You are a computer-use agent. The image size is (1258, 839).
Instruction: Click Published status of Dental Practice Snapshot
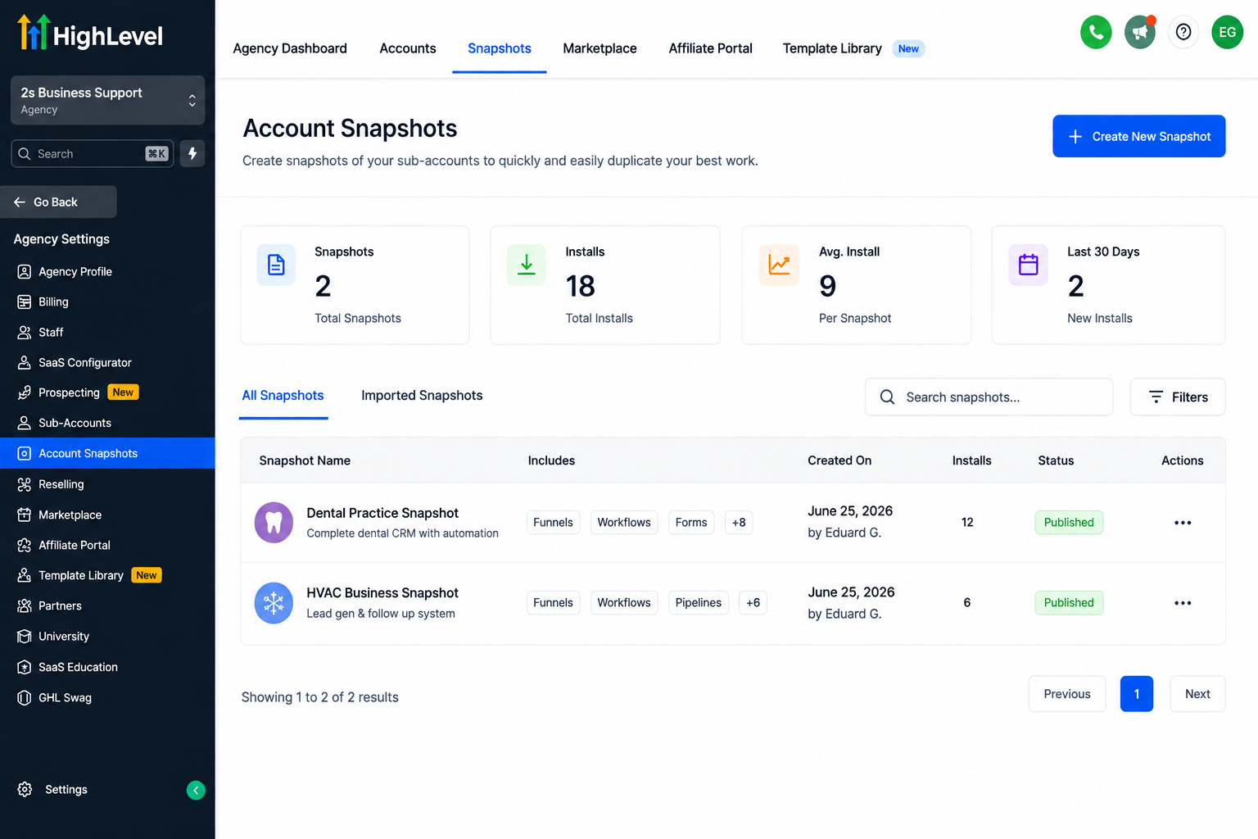[1068, 522]
